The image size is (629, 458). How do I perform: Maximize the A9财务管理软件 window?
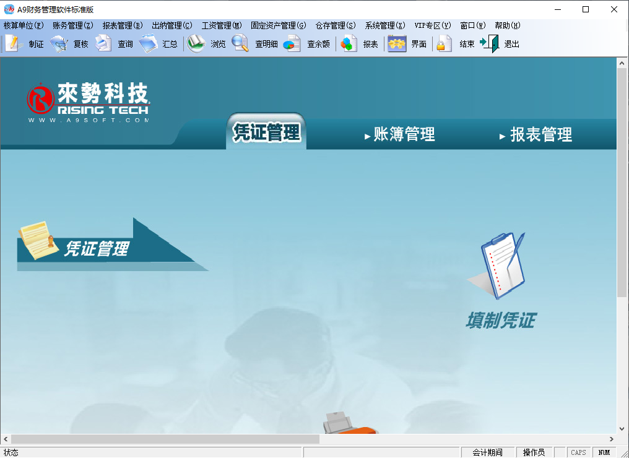(586, 9)
